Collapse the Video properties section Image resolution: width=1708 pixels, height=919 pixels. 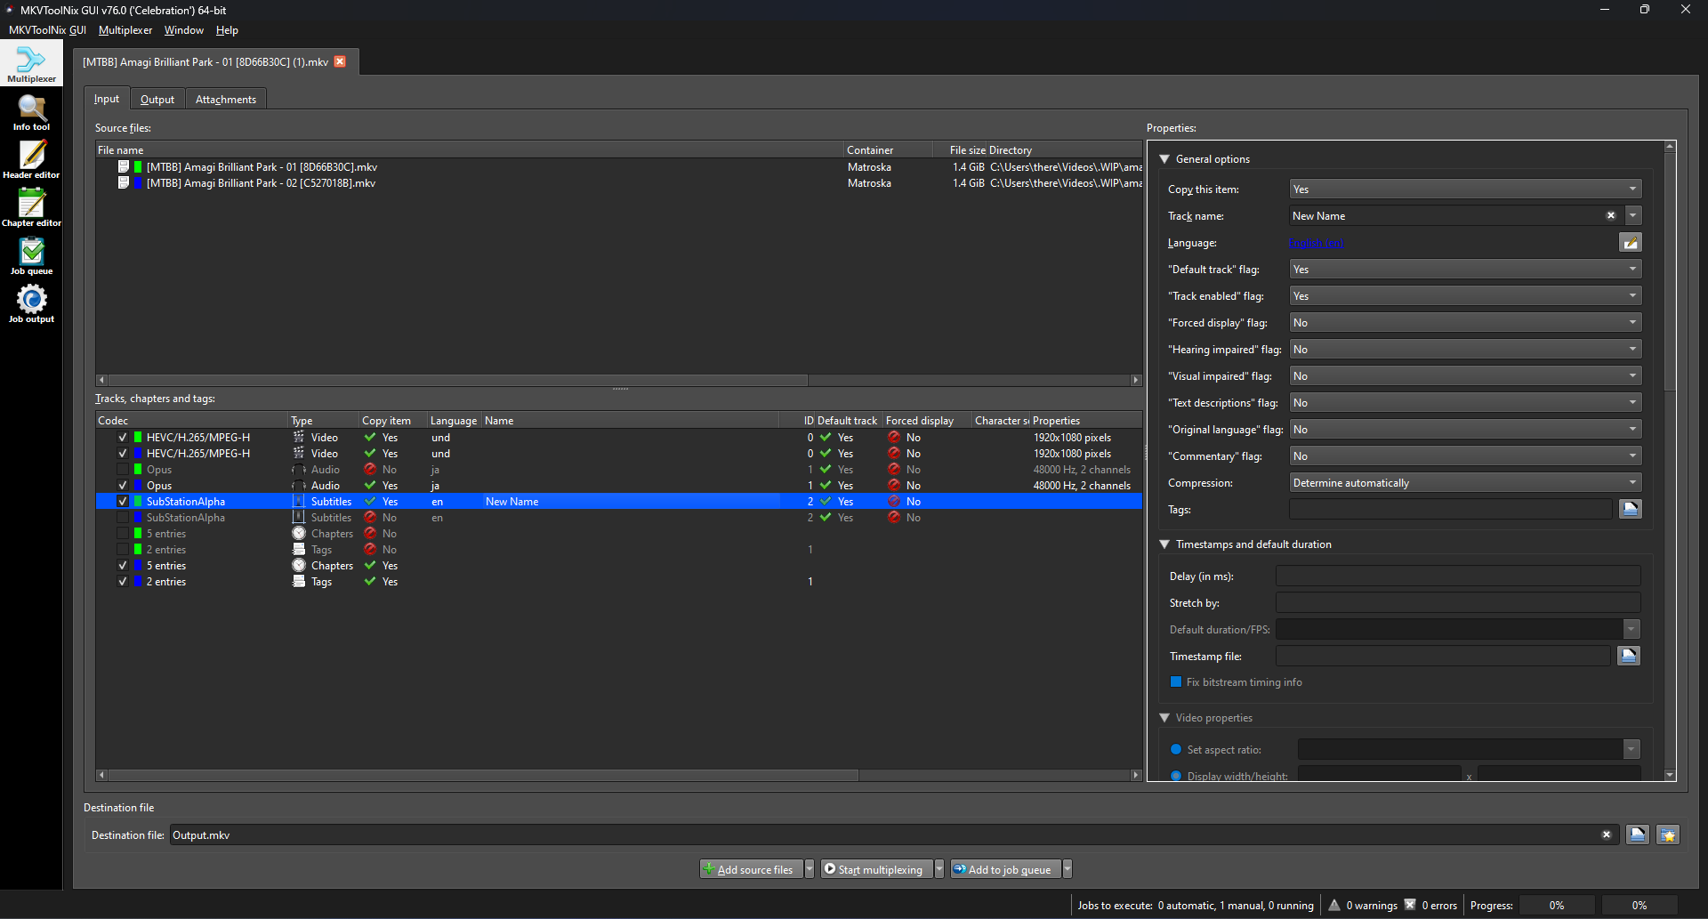point(1164,717)
